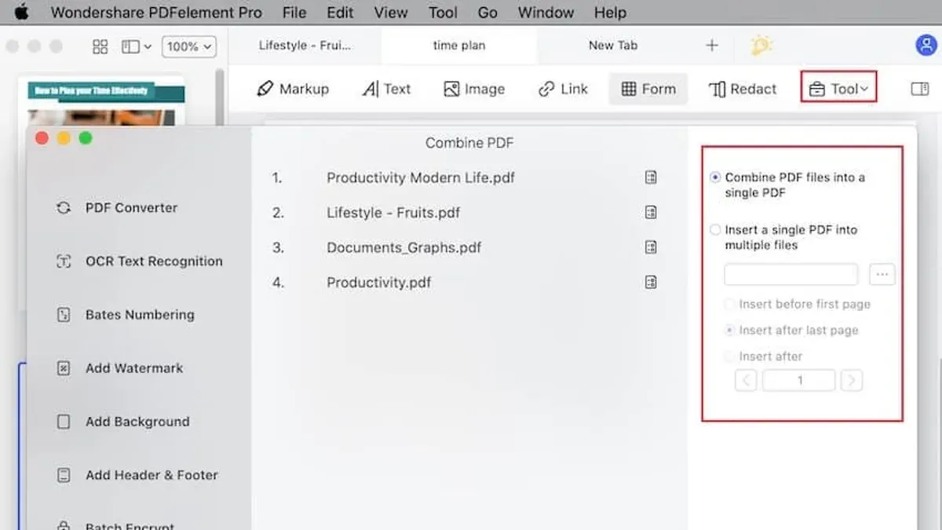Switch to the time plan tab

tap(459, 46)
